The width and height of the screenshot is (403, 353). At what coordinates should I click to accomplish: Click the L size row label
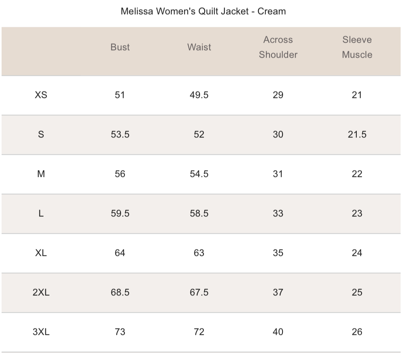(x=41, y=214)
